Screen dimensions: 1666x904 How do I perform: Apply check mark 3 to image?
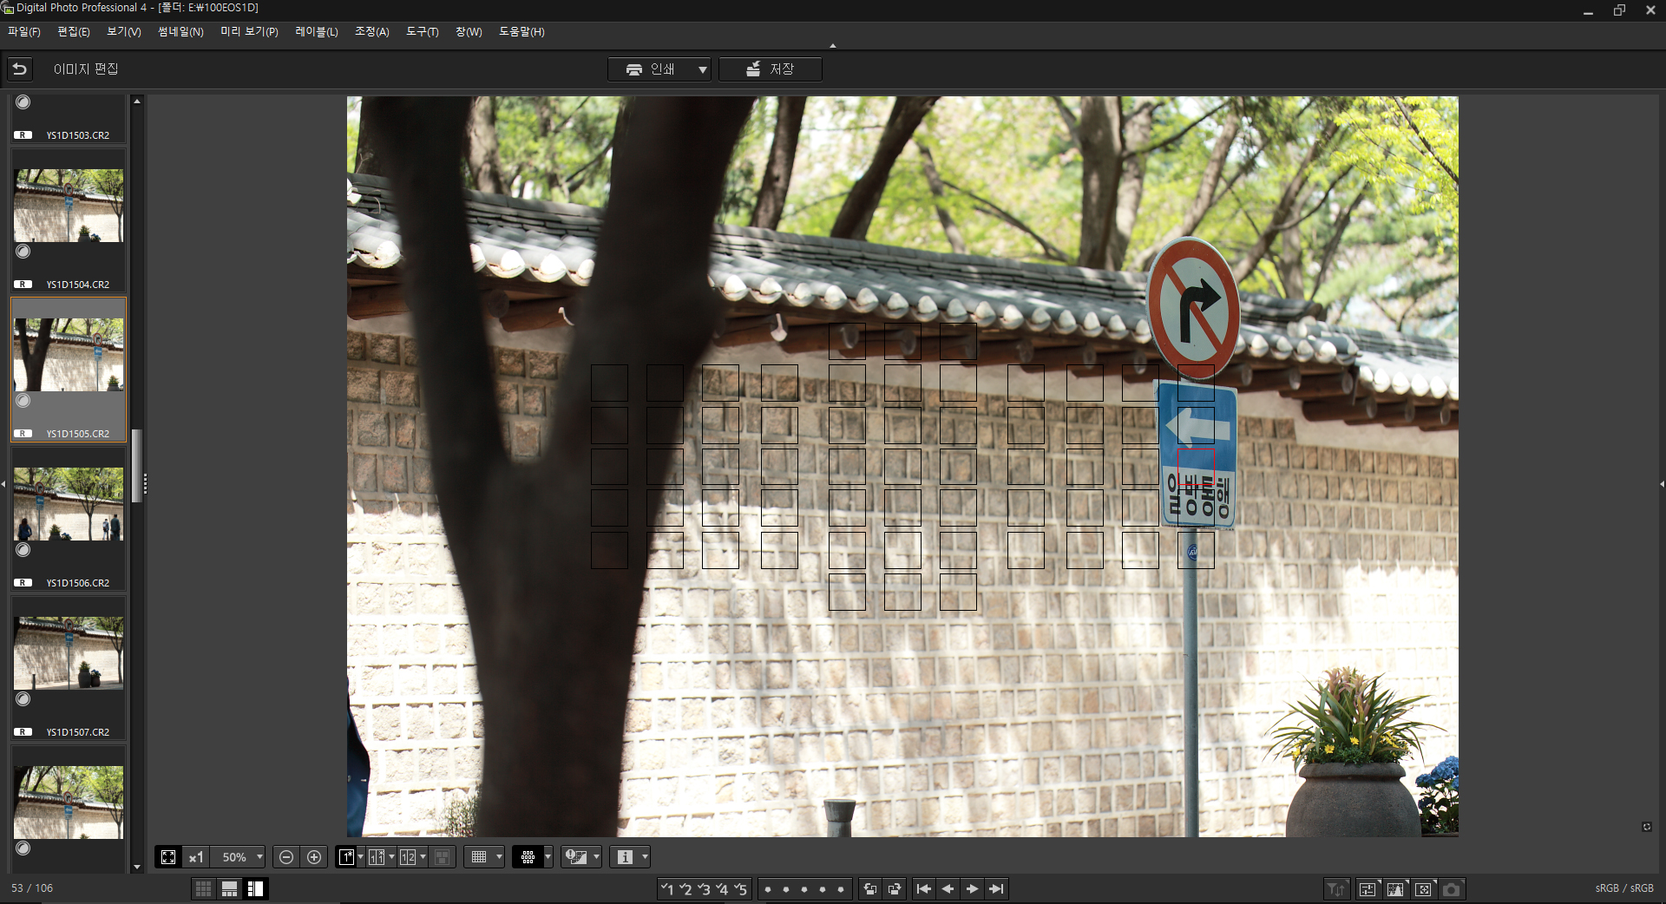pos(704,888)
